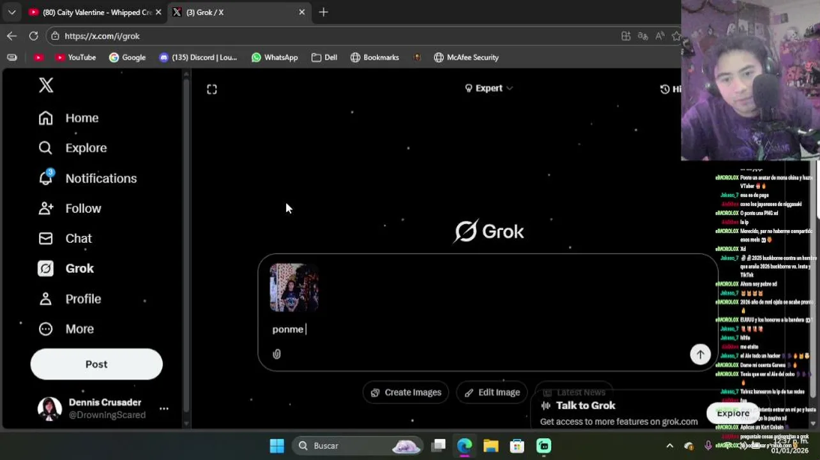Open the Follow page

point(70,208)
